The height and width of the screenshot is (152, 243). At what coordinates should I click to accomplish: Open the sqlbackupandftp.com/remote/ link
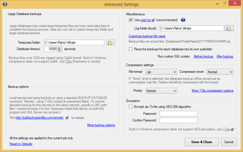pos(40,118)
